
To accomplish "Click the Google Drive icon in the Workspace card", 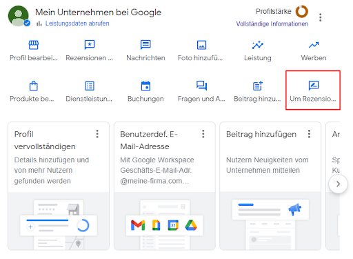I will 191,225.
